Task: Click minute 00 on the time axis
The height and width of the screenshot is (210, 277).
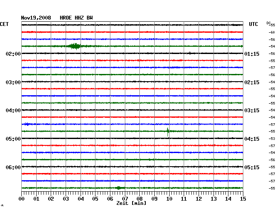Action: [x=22, y=199]
